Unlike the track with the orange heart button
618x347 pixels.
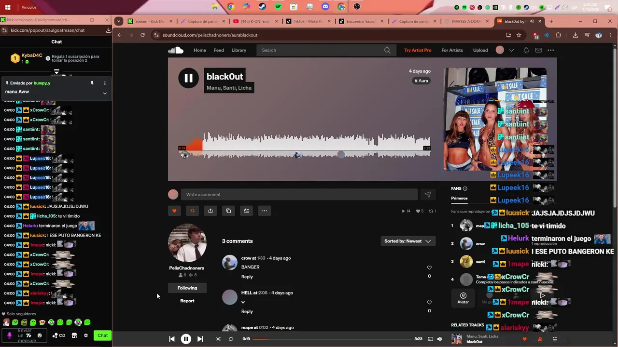tap(174, 211)
